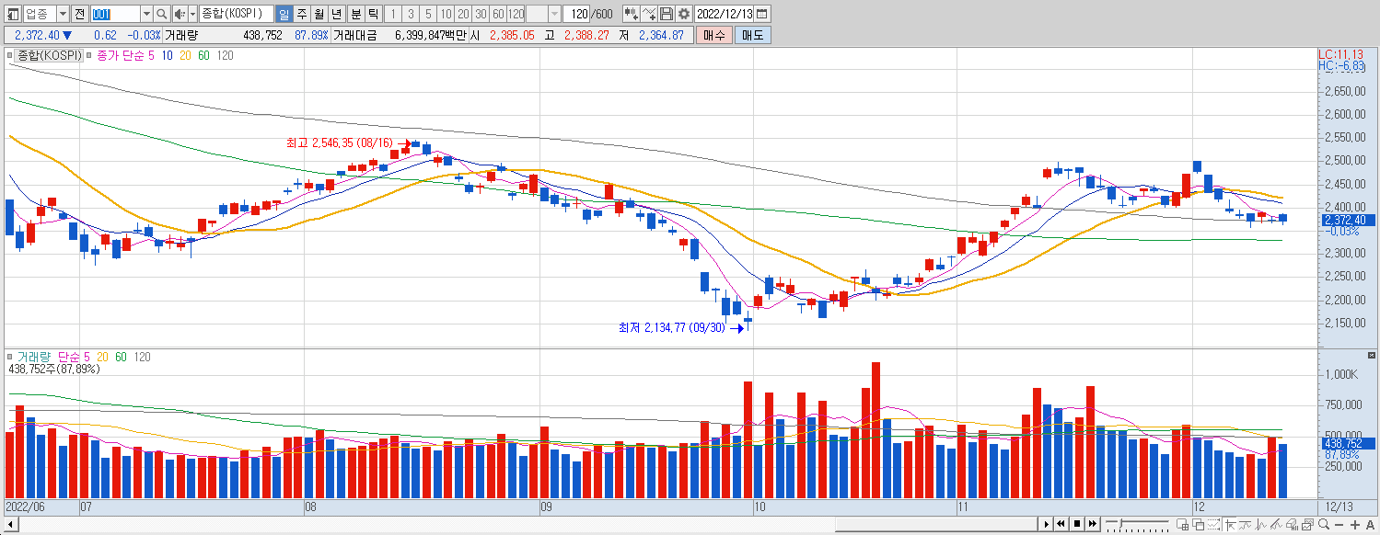Click the magenta 5 moving average label
Viewport: 1380px width, 535px height.
pyautogui.click(x=152, y=56)
